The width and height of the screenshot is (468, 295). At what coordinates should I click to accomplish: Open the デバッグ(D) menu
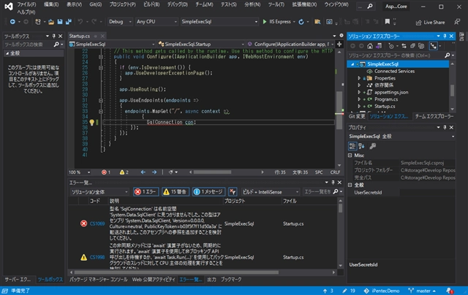click(x=177, y=4)
